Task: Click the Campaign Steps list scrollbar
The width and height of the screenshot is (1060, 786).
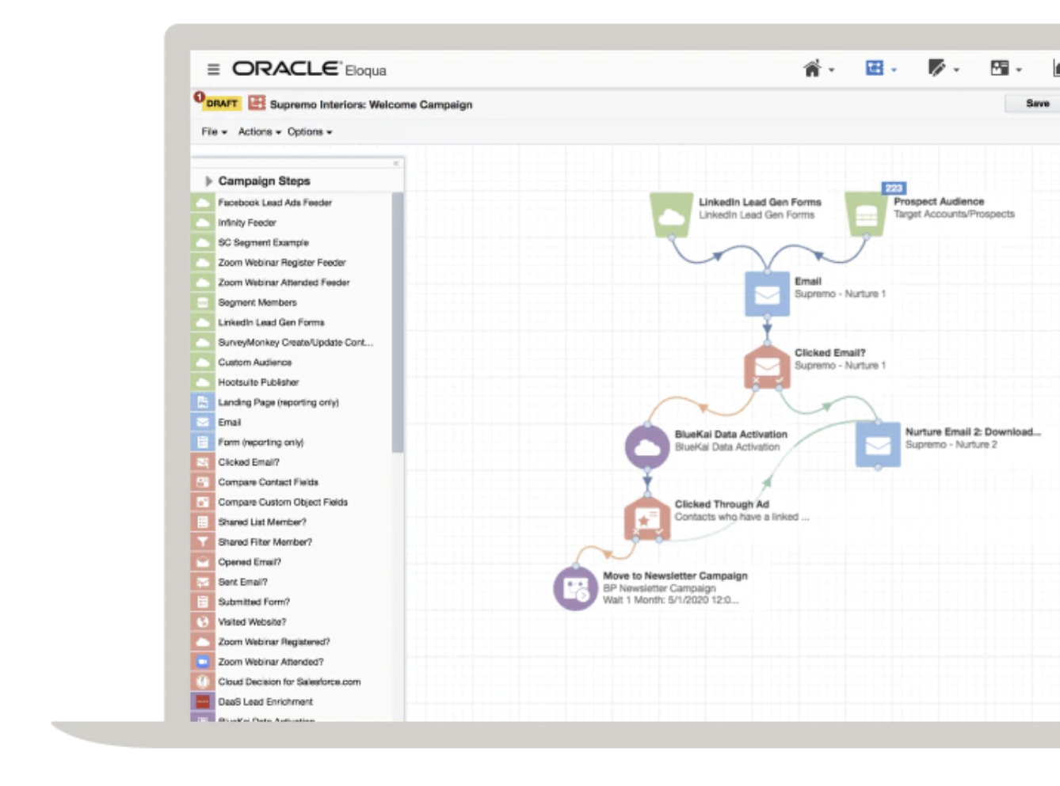Action: point(398,323)
